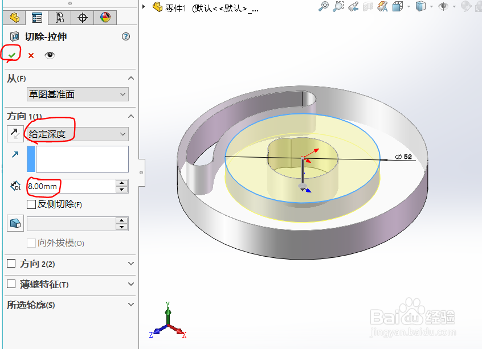Enable 方向 2(2) checkbox
Screen dimensions: 482x349
pyautogui.click(x=11, y=264)
